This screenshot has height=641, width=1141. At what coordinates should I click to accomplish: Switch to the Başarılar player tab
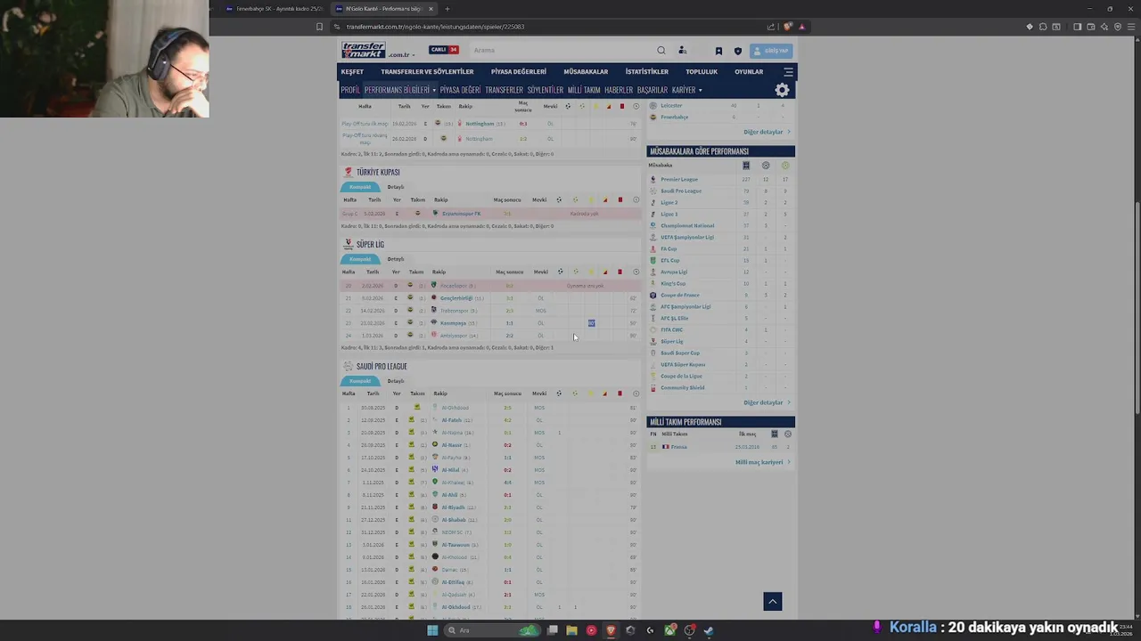(x=653, y=90)
